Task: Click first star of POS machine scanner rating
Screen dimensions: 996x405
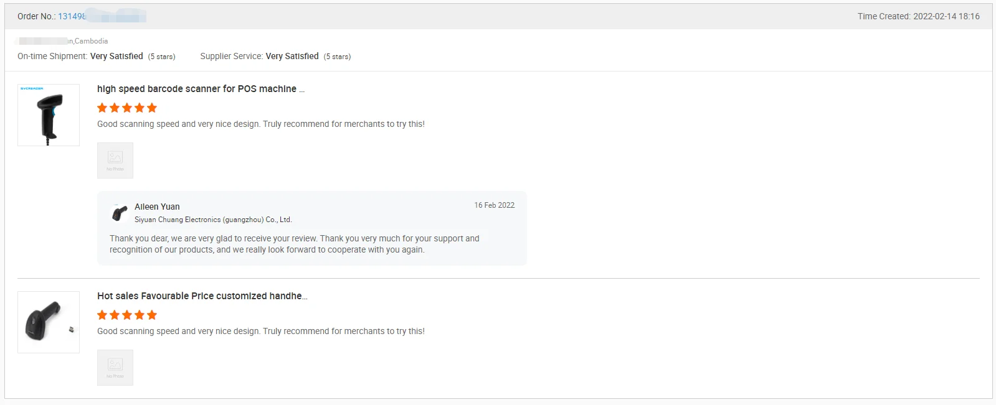Action: coord(102,108)
